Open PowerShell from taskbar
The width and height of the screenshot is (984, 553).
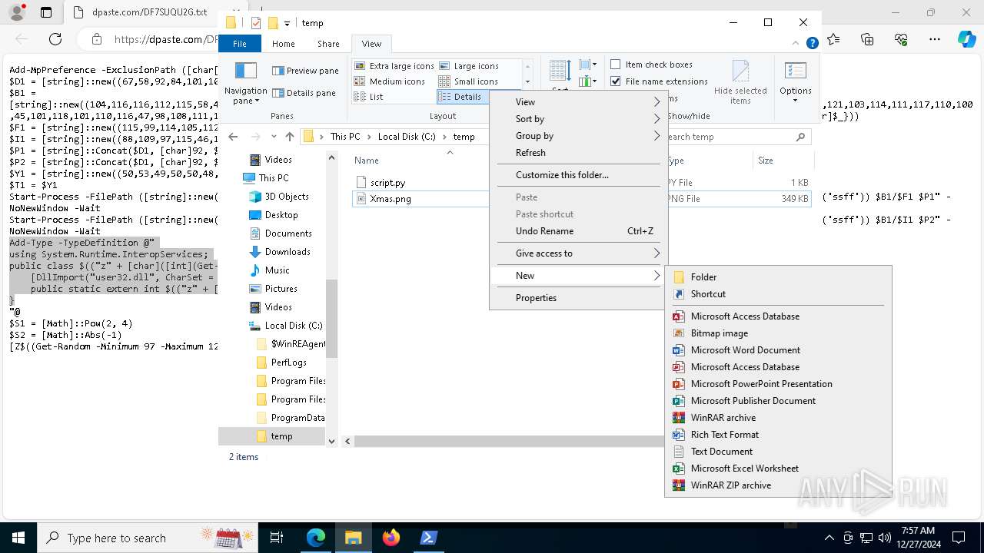429,538
